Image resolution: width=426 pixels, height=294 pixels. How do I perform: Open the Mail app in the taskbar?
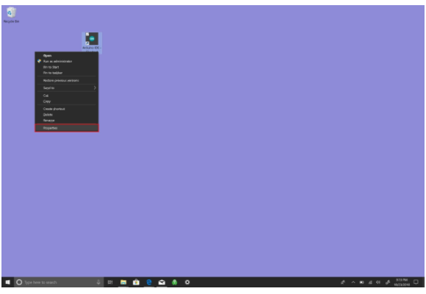(x=162, y=282)
